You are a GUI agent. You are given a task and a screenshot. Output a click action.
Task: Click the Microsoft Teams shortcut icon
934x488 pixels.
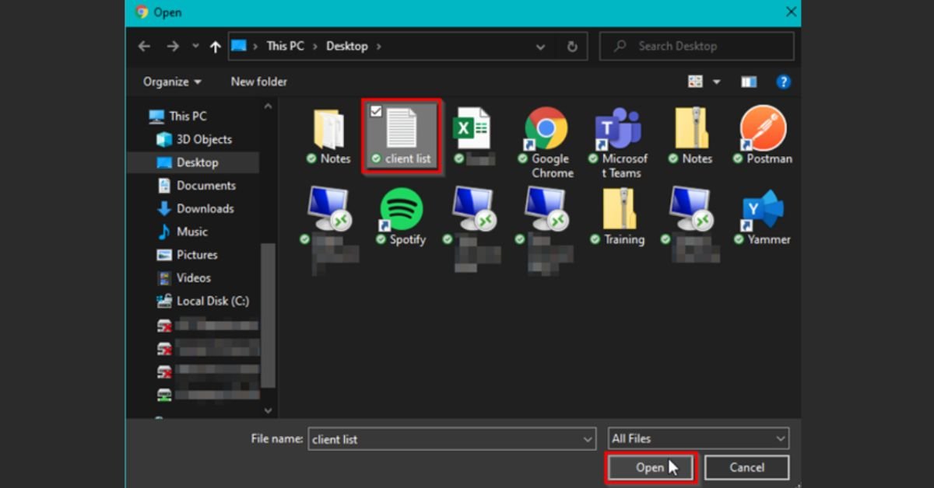[x=619, y=128]
